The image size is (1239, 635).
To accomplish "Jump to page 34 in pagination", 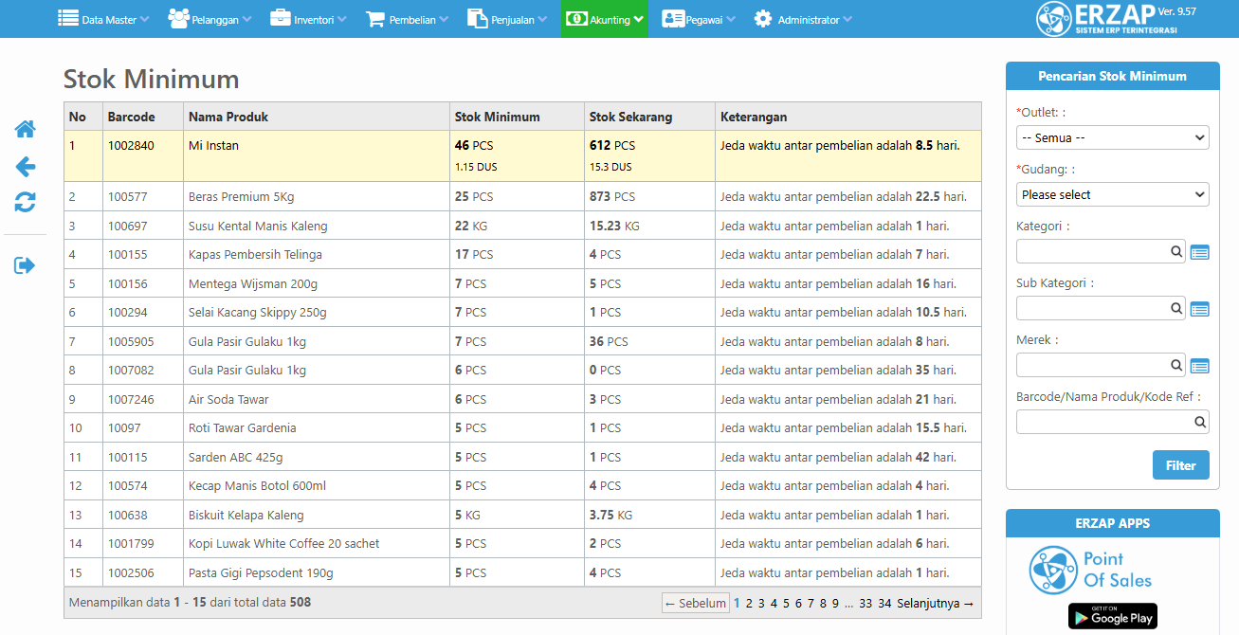I will [884, 603].
